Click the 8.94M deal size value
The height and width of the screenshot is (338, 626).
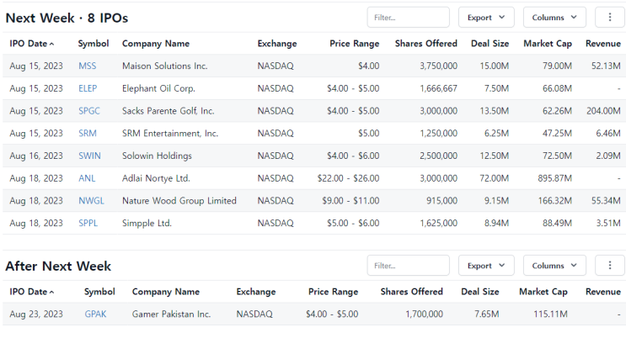coord(496,223)
